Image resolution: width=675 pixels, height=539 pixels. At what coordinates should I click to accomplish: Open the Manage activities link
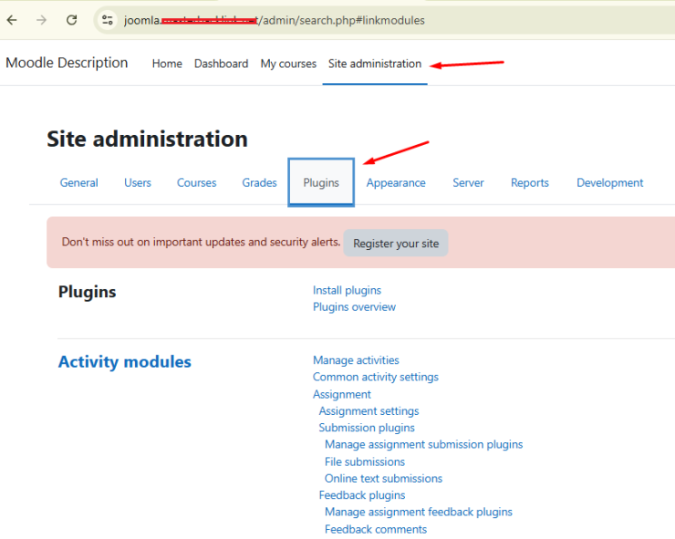point(356,360)
